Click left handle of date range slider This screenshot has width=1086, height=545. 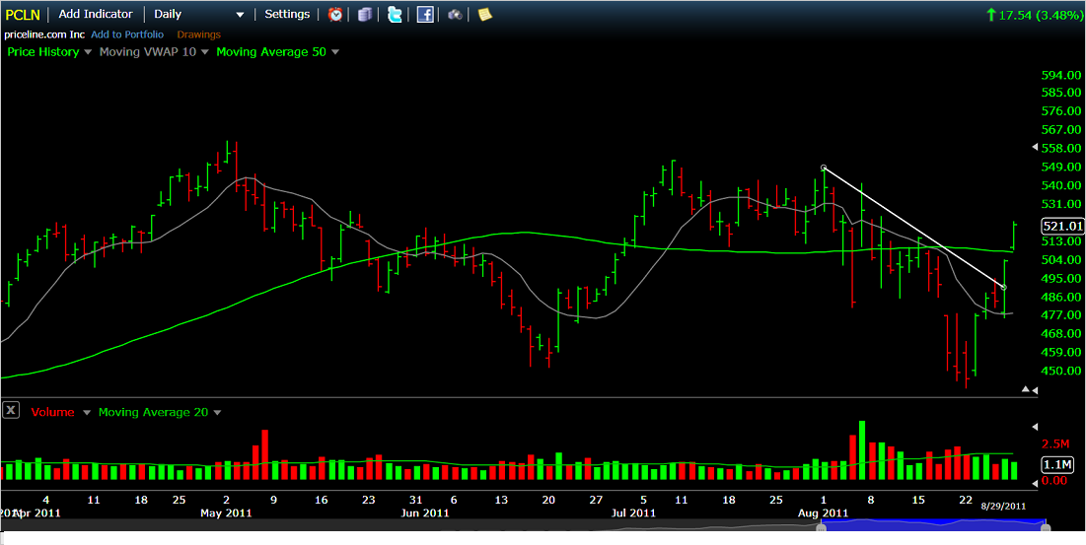coord(821,527)
